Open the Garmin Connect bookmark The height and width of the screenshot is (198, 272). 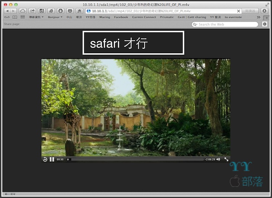tap(144, 17)
